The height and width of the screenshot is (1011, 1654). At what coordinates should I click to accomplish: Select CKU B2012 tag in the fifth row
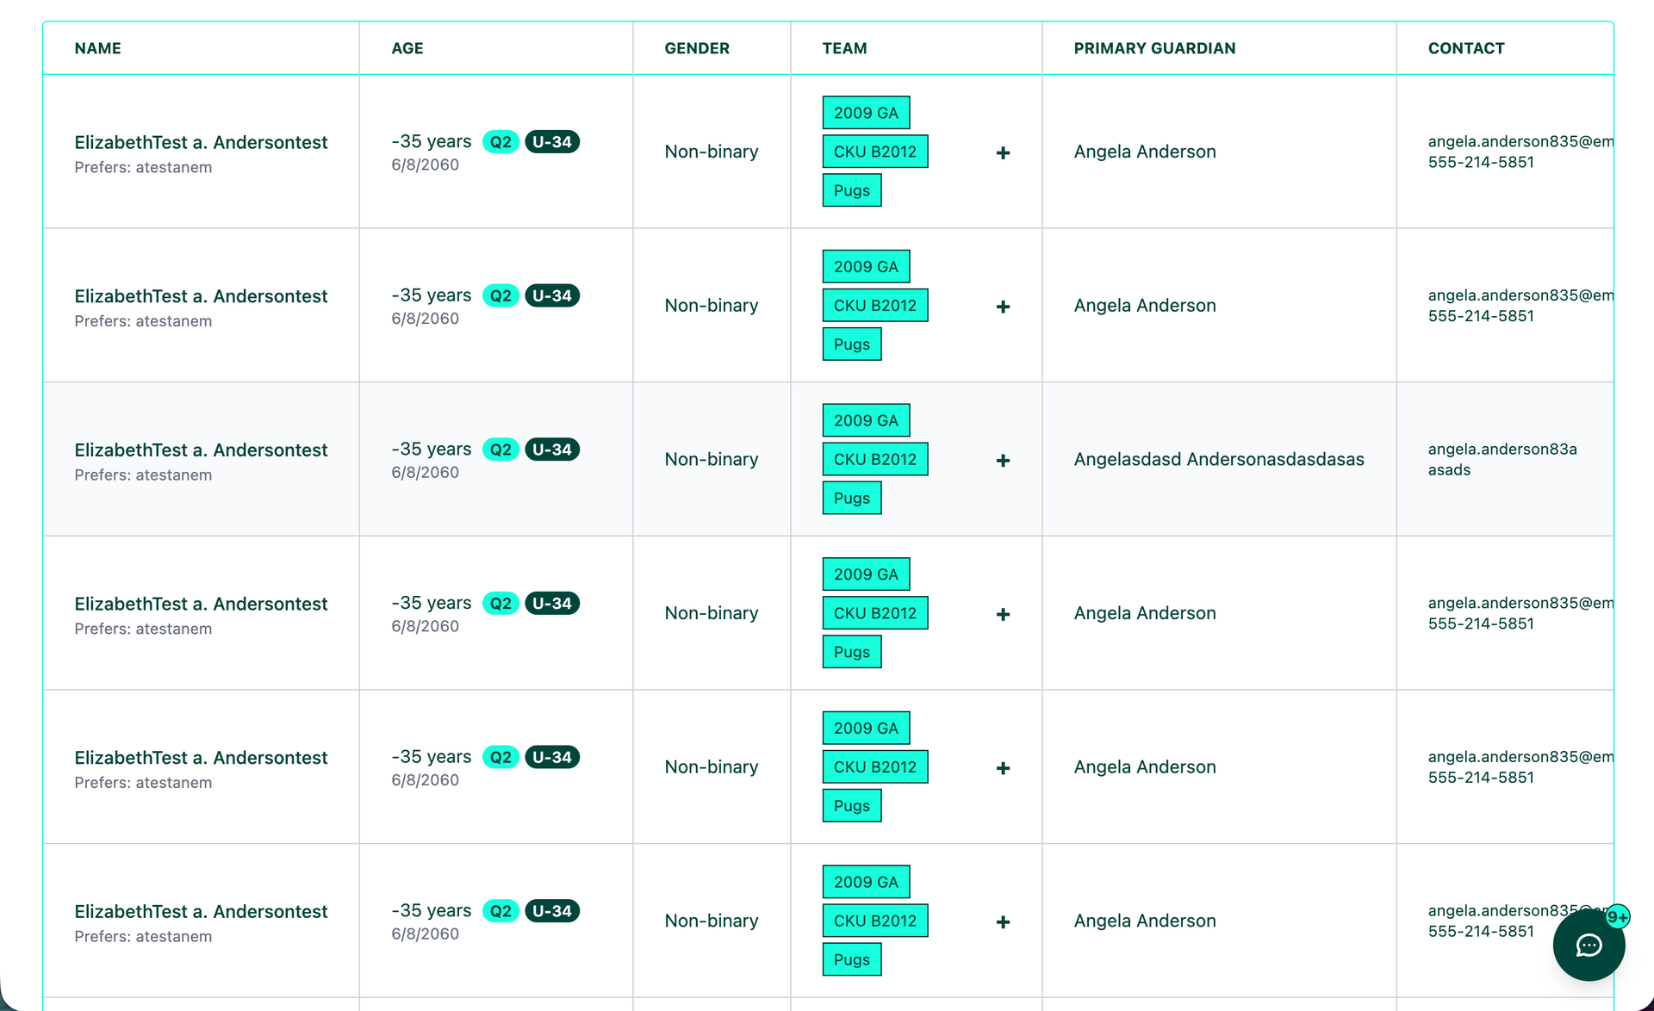pos(875,767)
